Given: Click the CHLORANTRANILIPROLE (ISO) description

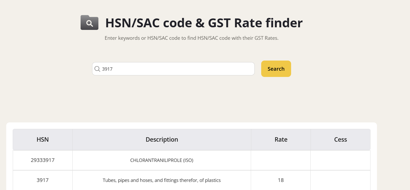Looking at the screenshot, I should point(162,160).
